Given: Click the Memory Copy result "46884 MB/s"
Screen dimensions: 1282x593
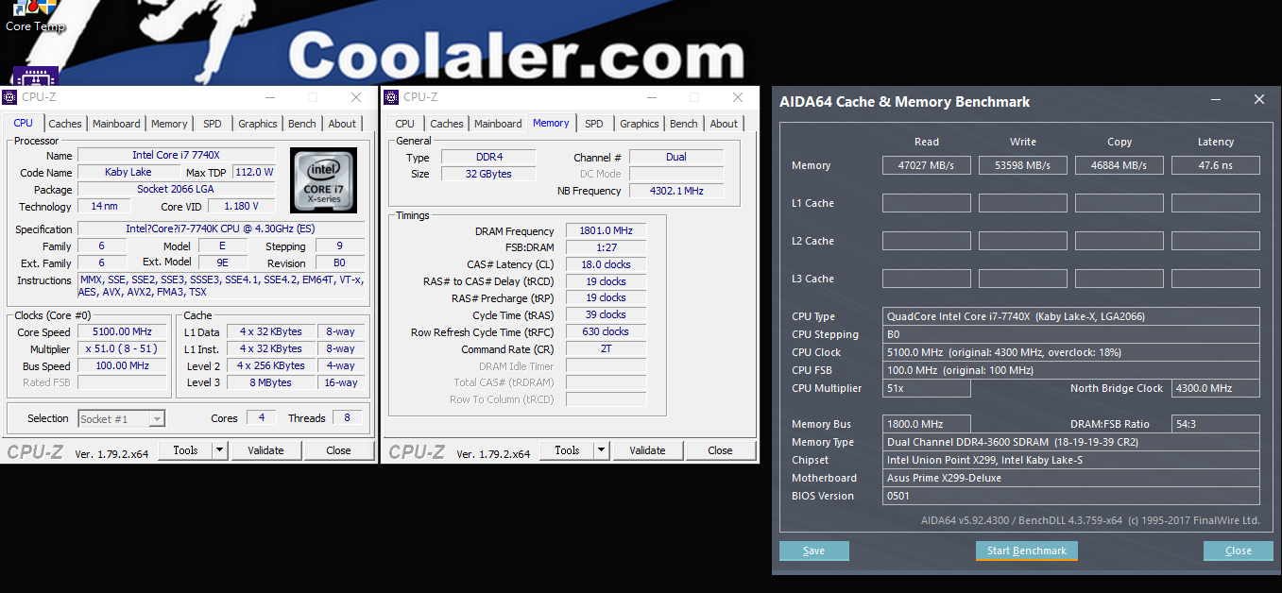Looking at the screenshot, I should click(x=1120, y=165).
